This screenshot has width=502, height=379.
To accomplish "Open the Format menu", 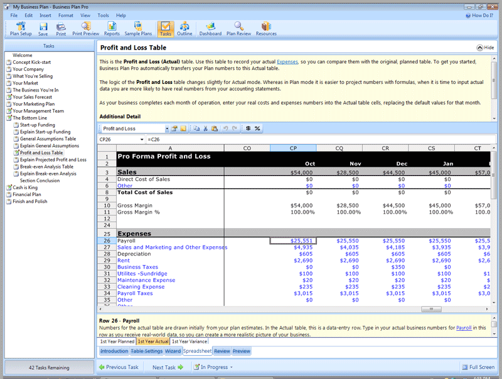I will pyautogui.click(x=65, y=15).
